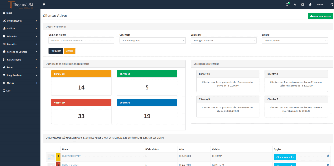Click the yellow C category badge in Gustavo row
The height and width of the screenshot is (166, 334).
[58, 157]
